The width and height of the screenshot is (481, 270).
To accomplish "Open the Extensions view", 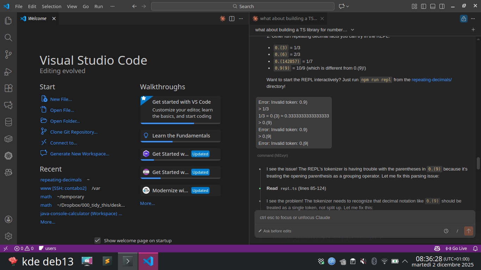I will coord(8,88).
